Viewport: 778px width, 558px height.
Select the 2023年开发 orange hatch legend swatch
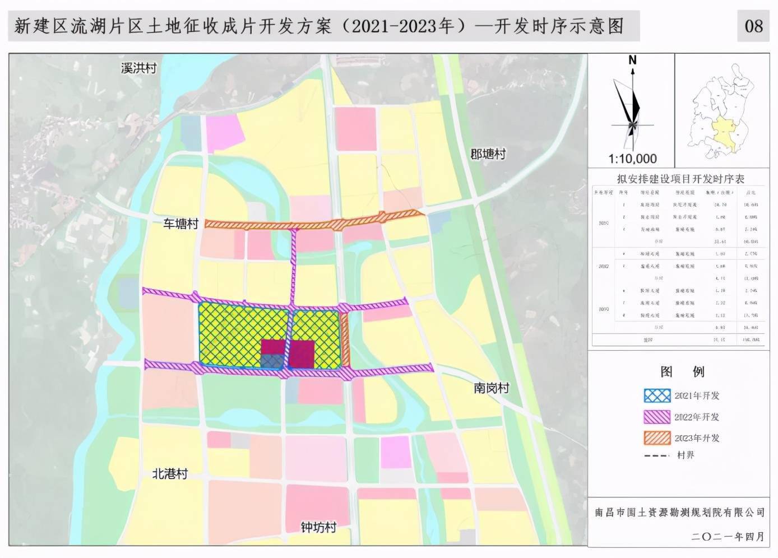coord(657,438)
